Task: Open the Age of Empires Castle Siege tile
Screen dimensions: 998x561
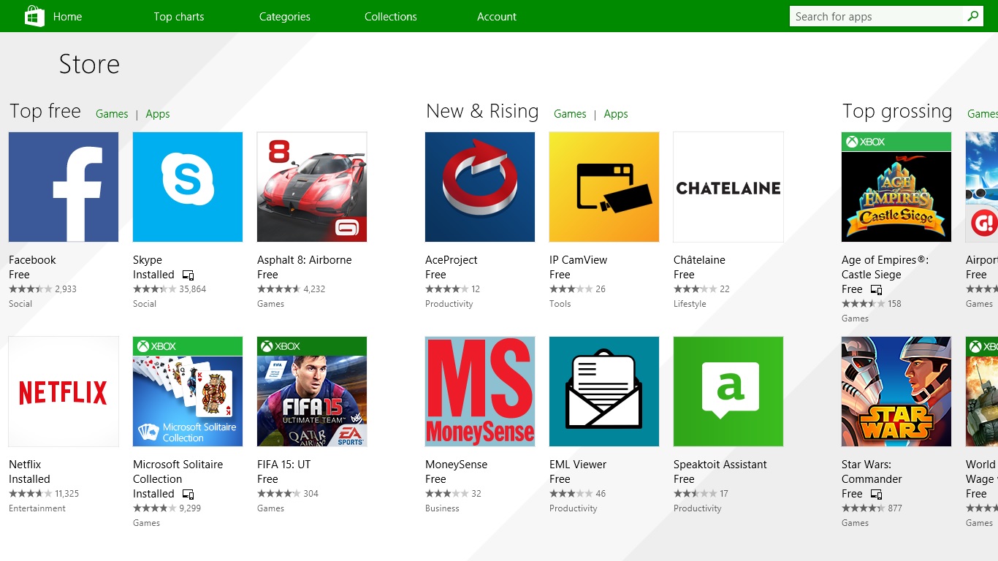Action: click(x=896, y=187)
